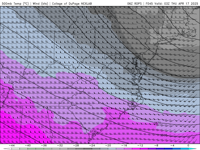Click the 0 colorbar tick label
This screenshot has width=200, height=150.
(x=188, y=145)
